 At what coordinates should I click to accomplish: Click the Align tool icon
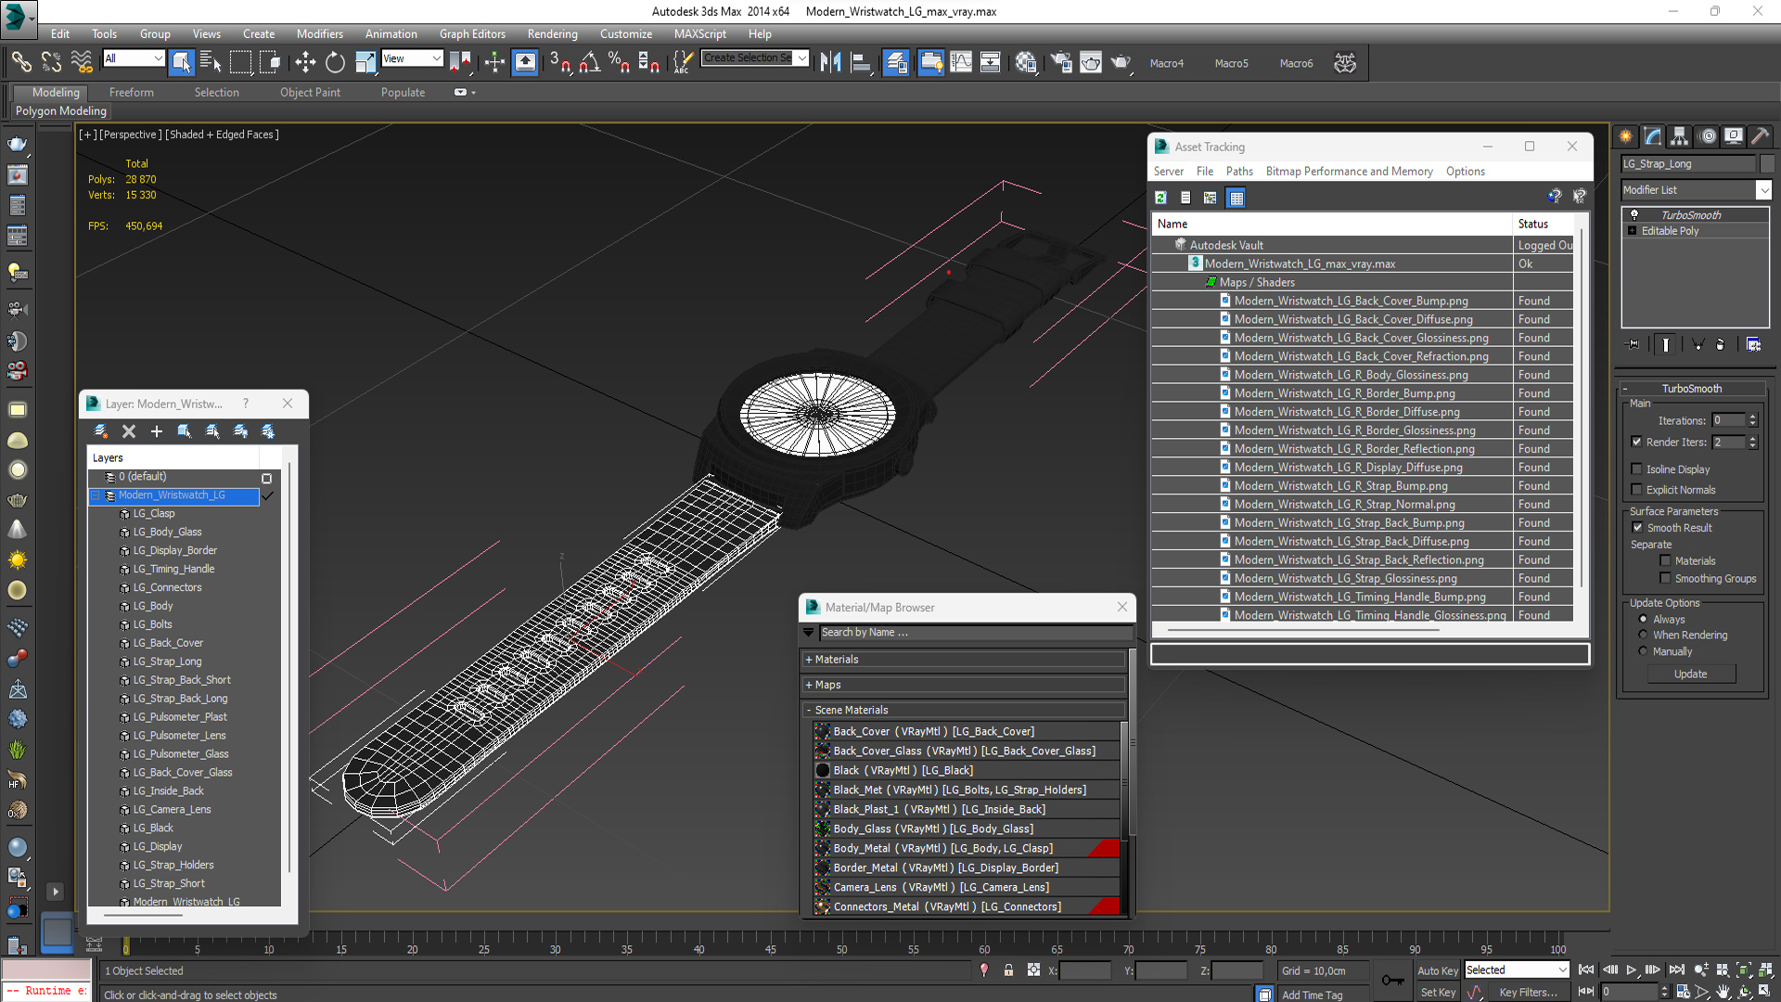(x=861, y=62)
